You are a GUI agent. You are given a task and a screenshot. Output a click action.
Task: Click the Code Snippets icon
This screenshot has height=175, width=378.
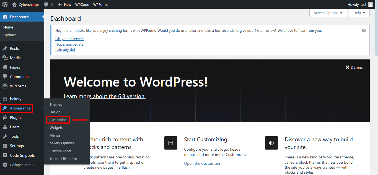tap(5, 155)
